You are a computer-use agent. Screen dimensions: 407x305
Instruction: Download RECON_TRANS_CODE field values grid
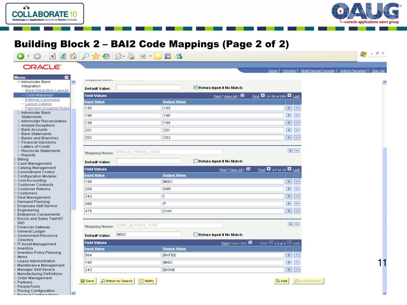pos(248,169)
